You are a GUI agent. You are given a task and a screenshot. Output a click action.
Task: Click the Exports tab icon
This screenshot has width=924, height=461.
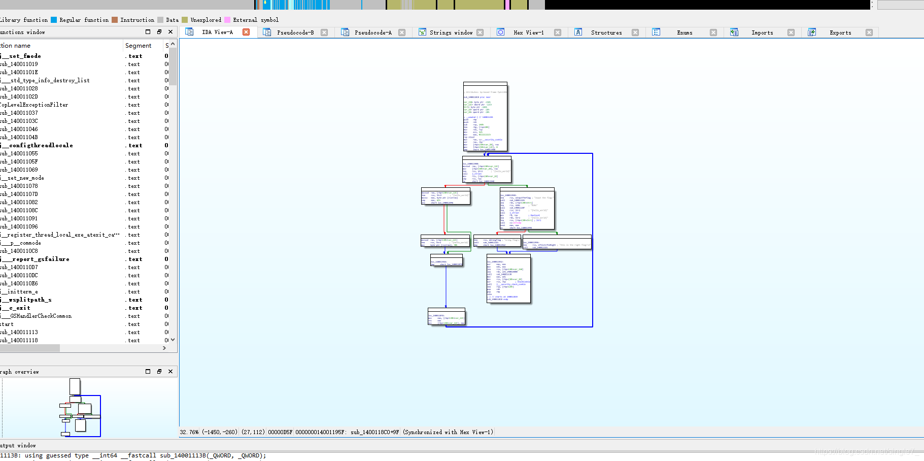pyautogui.click(x=812, y=32)
